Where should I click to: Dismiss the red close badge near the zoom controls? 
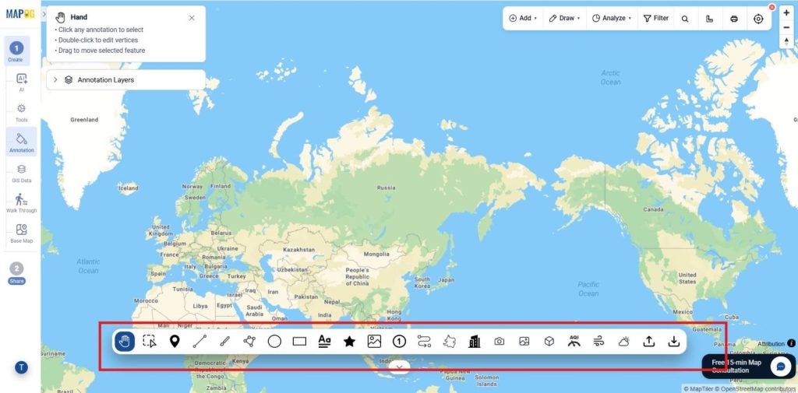[772, 7]
